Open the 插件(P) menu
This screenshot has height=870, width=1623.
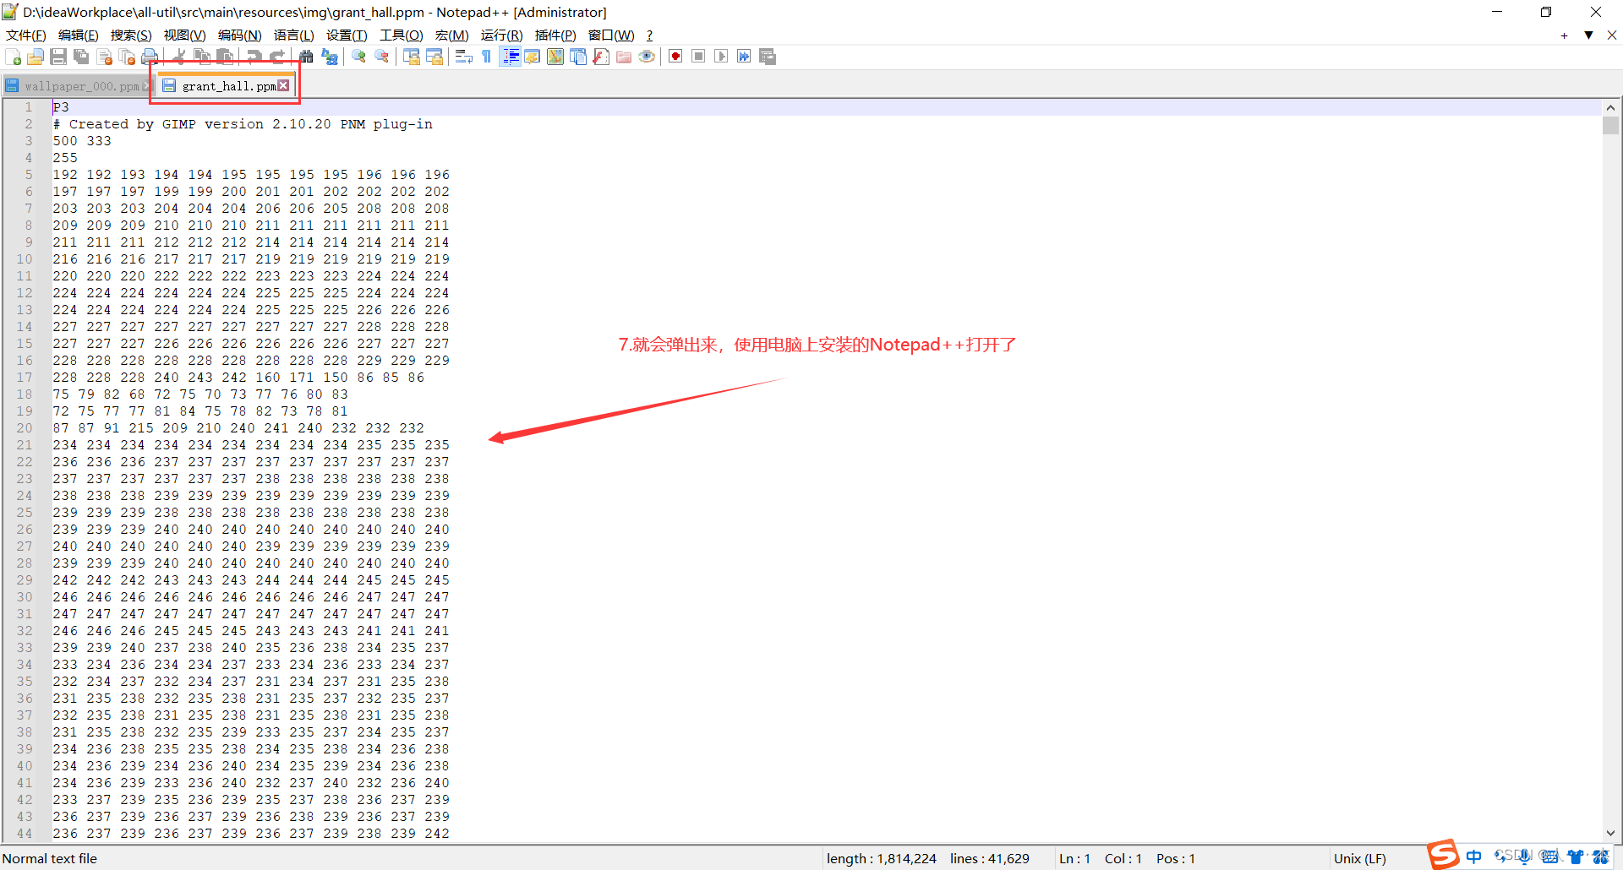point(555,35)
